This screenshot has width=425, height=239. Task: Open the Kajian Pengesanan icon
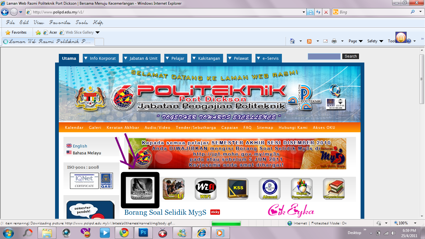[x=302, y=189]
